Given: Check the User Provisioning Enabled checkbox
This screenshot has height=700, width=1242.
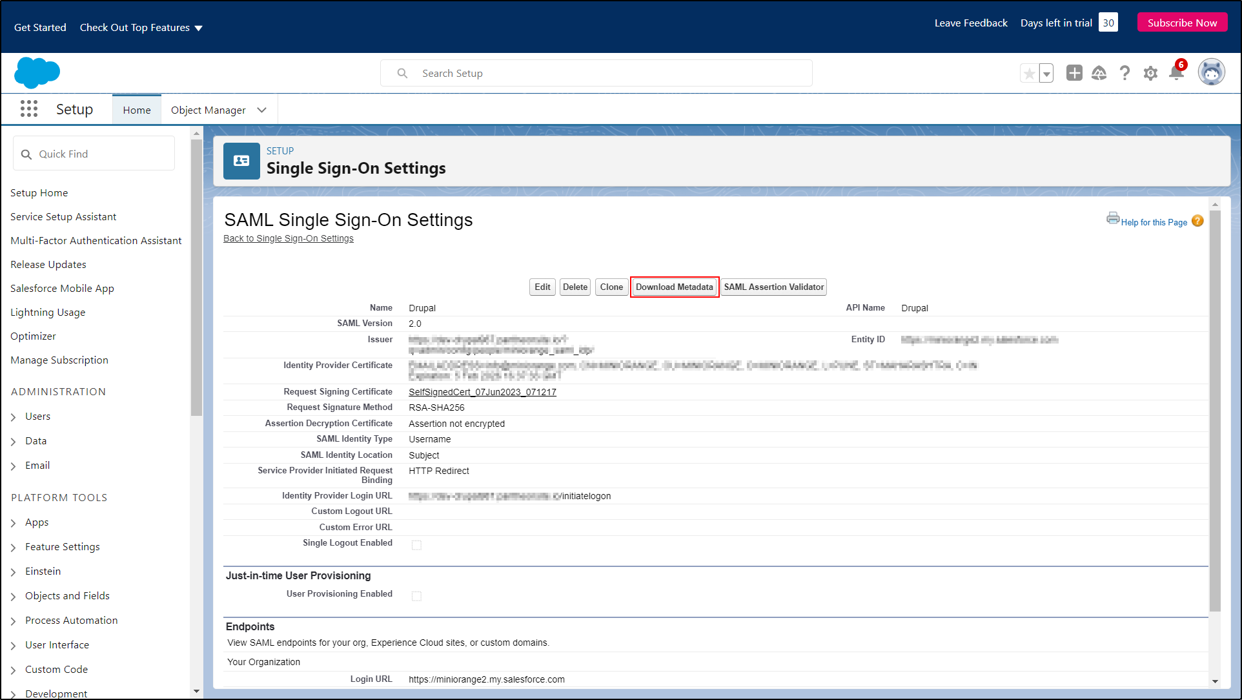Looking at the screenshot, I should coord(416,596).
